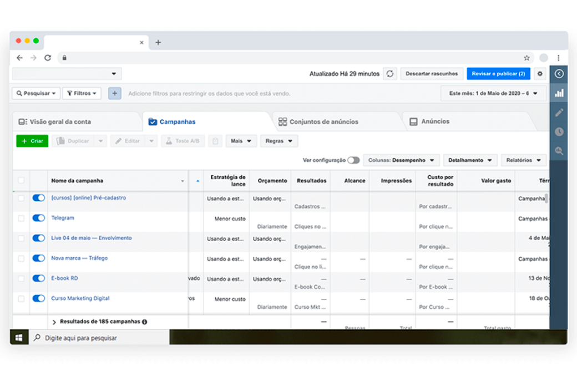Click the Windows Start button
Screen dimensions: 577x377
point(19,338)
